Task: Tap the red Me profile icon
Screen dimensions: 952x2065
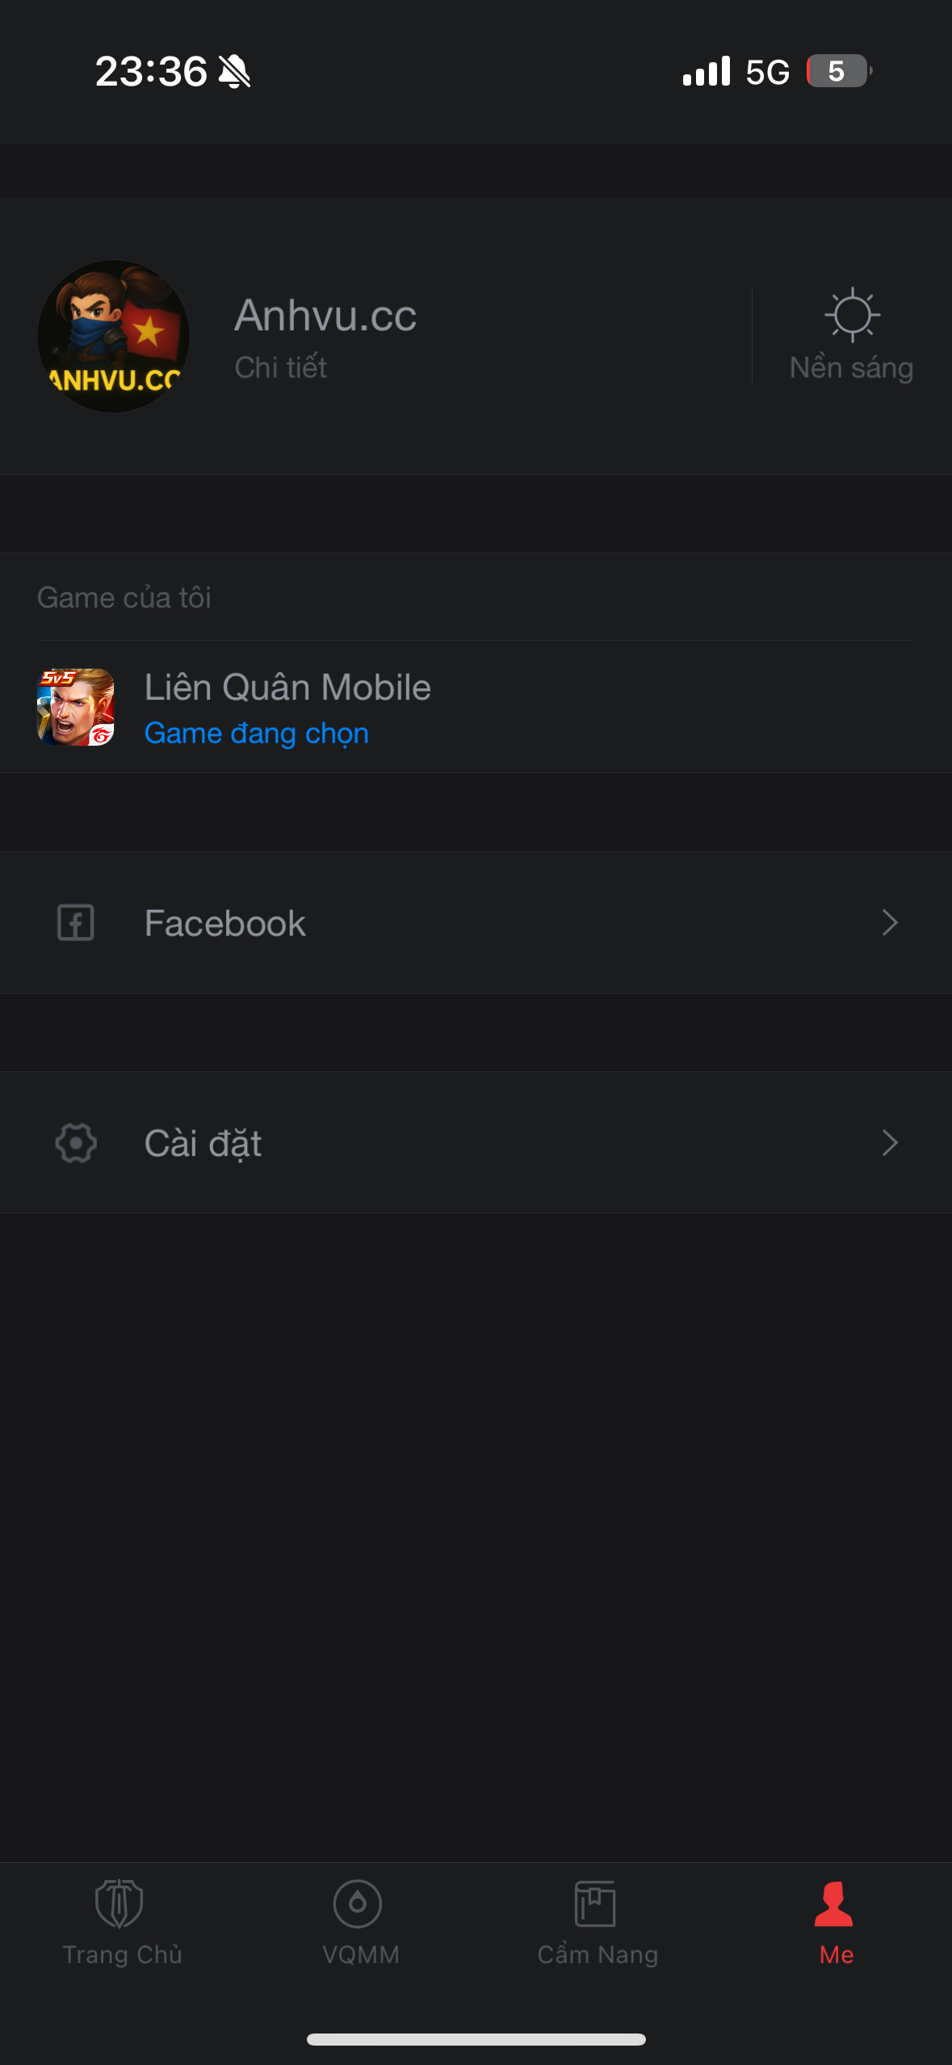Action: [834, 1905]
